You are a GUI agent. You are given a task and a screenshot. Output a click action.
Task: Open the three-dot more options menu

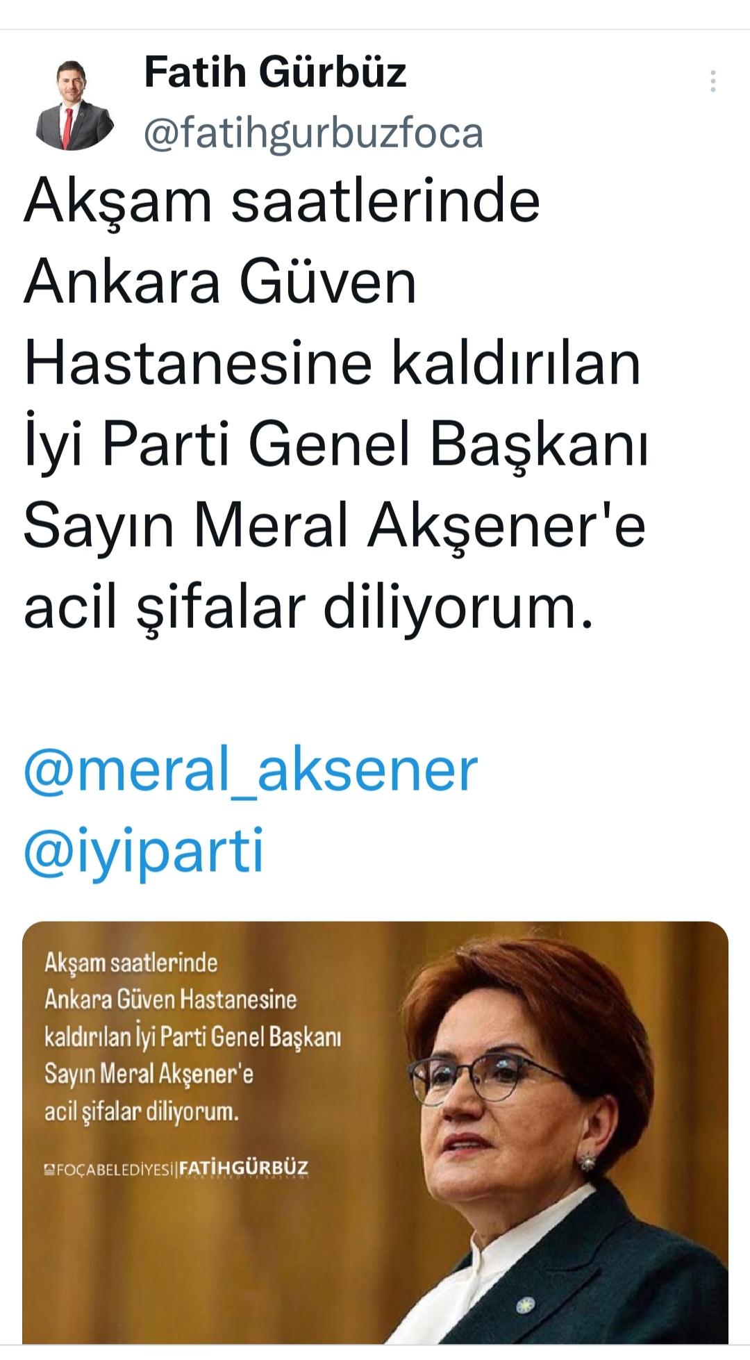(712, 81)
